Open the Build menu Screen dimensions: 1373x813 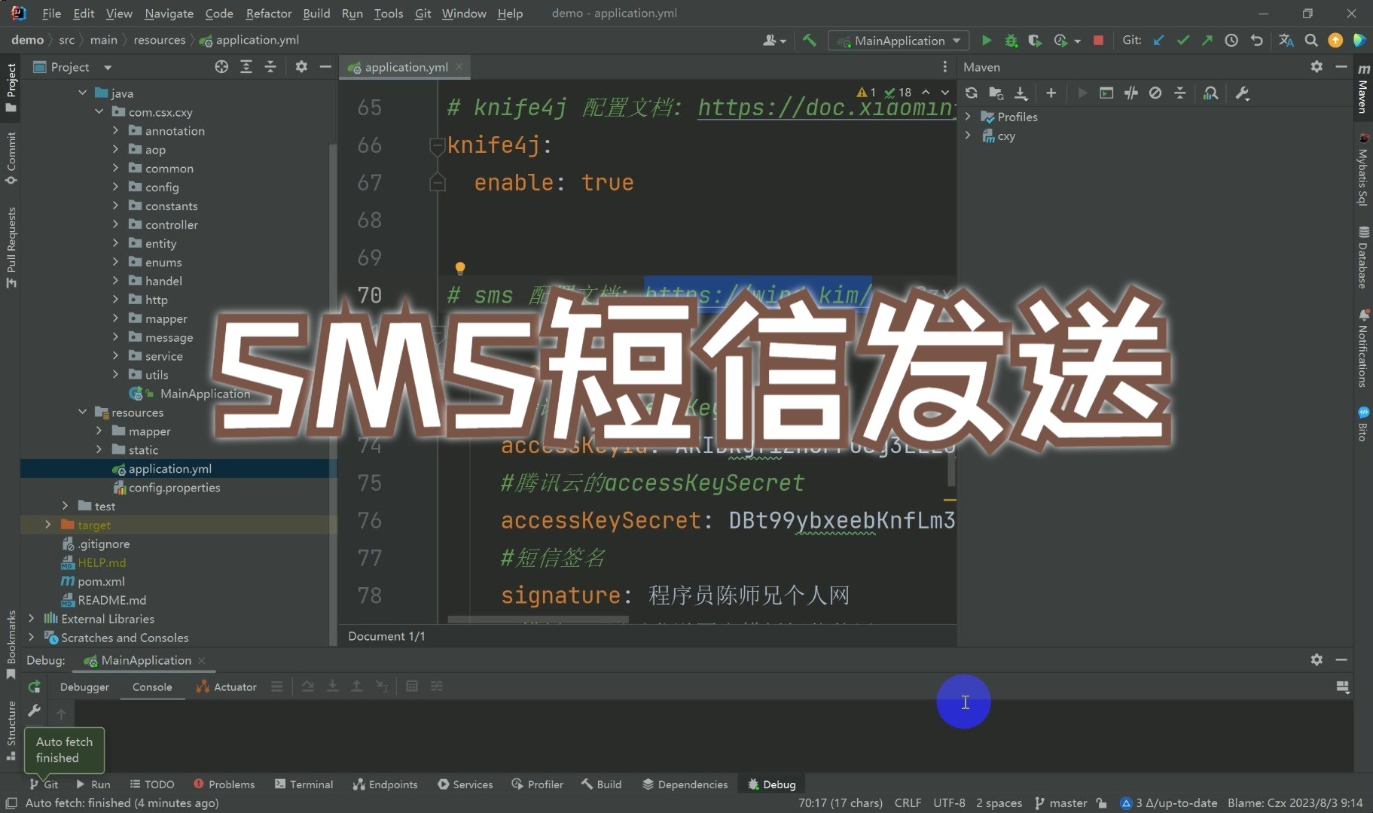(316, 14)
